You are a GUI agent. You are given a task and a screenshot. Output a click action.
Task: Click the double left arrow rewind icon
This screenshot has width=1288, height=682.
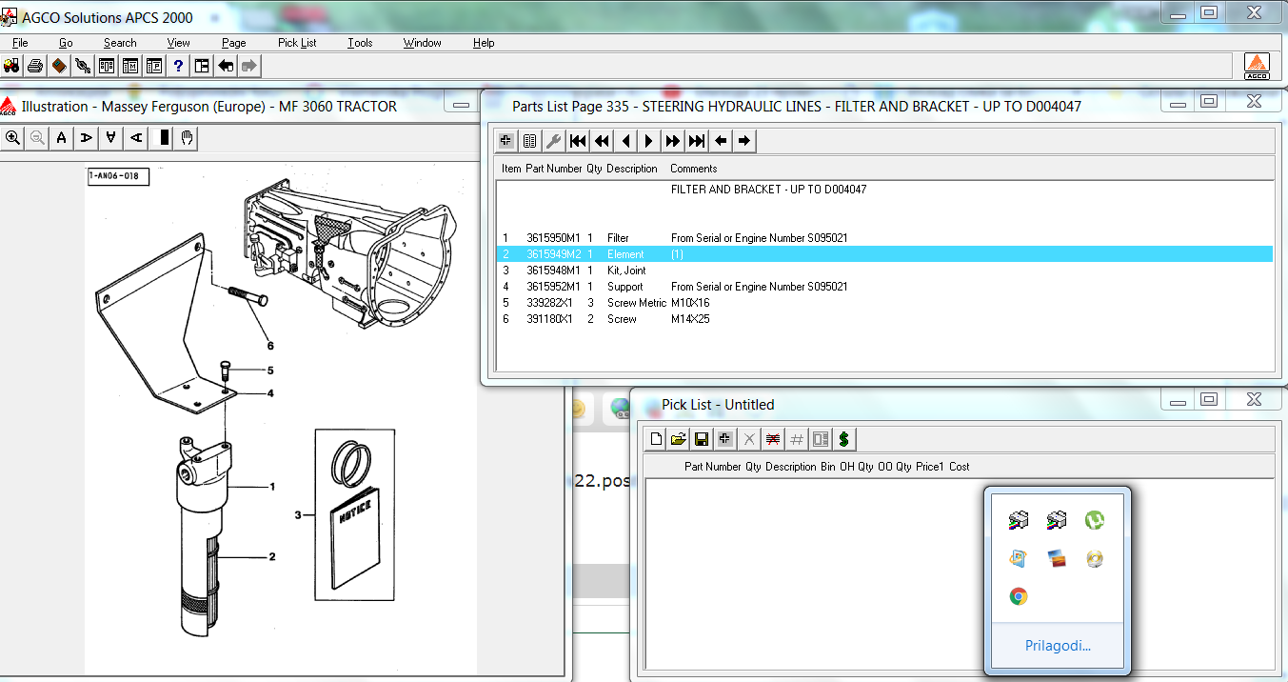pyautogui.click(x=602, y=141)
